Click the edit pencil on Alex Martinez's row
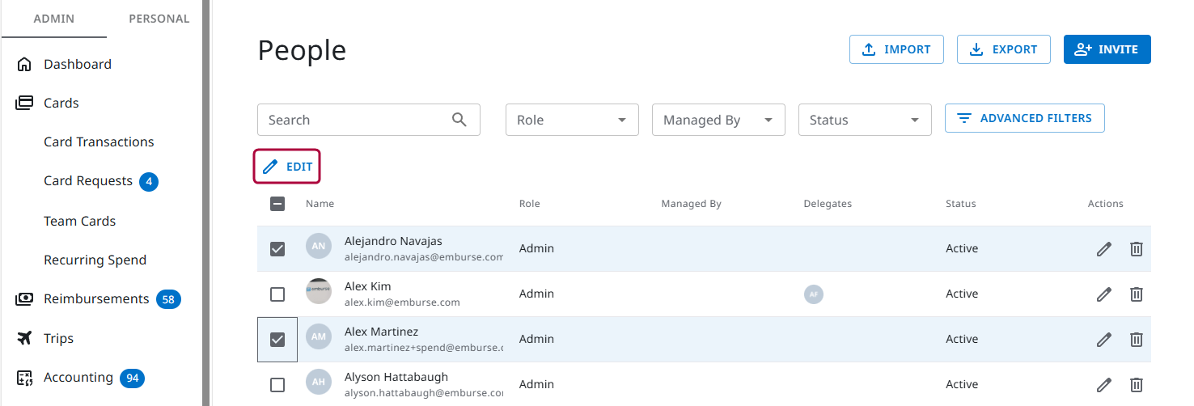This screenshot has width=1194, height=406. pyautogui.click(x=1103, y=340)
